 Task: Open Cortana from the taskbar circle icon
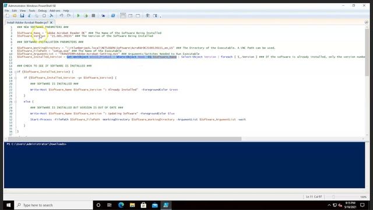point(98,205)
